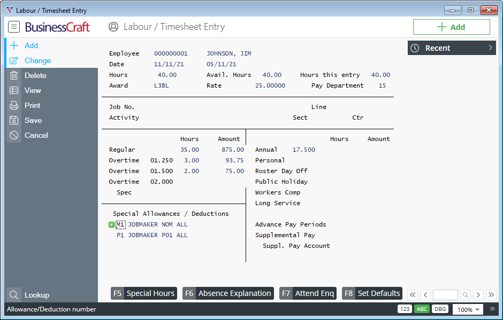
Task: Click the View table icon
Action: coord(14,90)
